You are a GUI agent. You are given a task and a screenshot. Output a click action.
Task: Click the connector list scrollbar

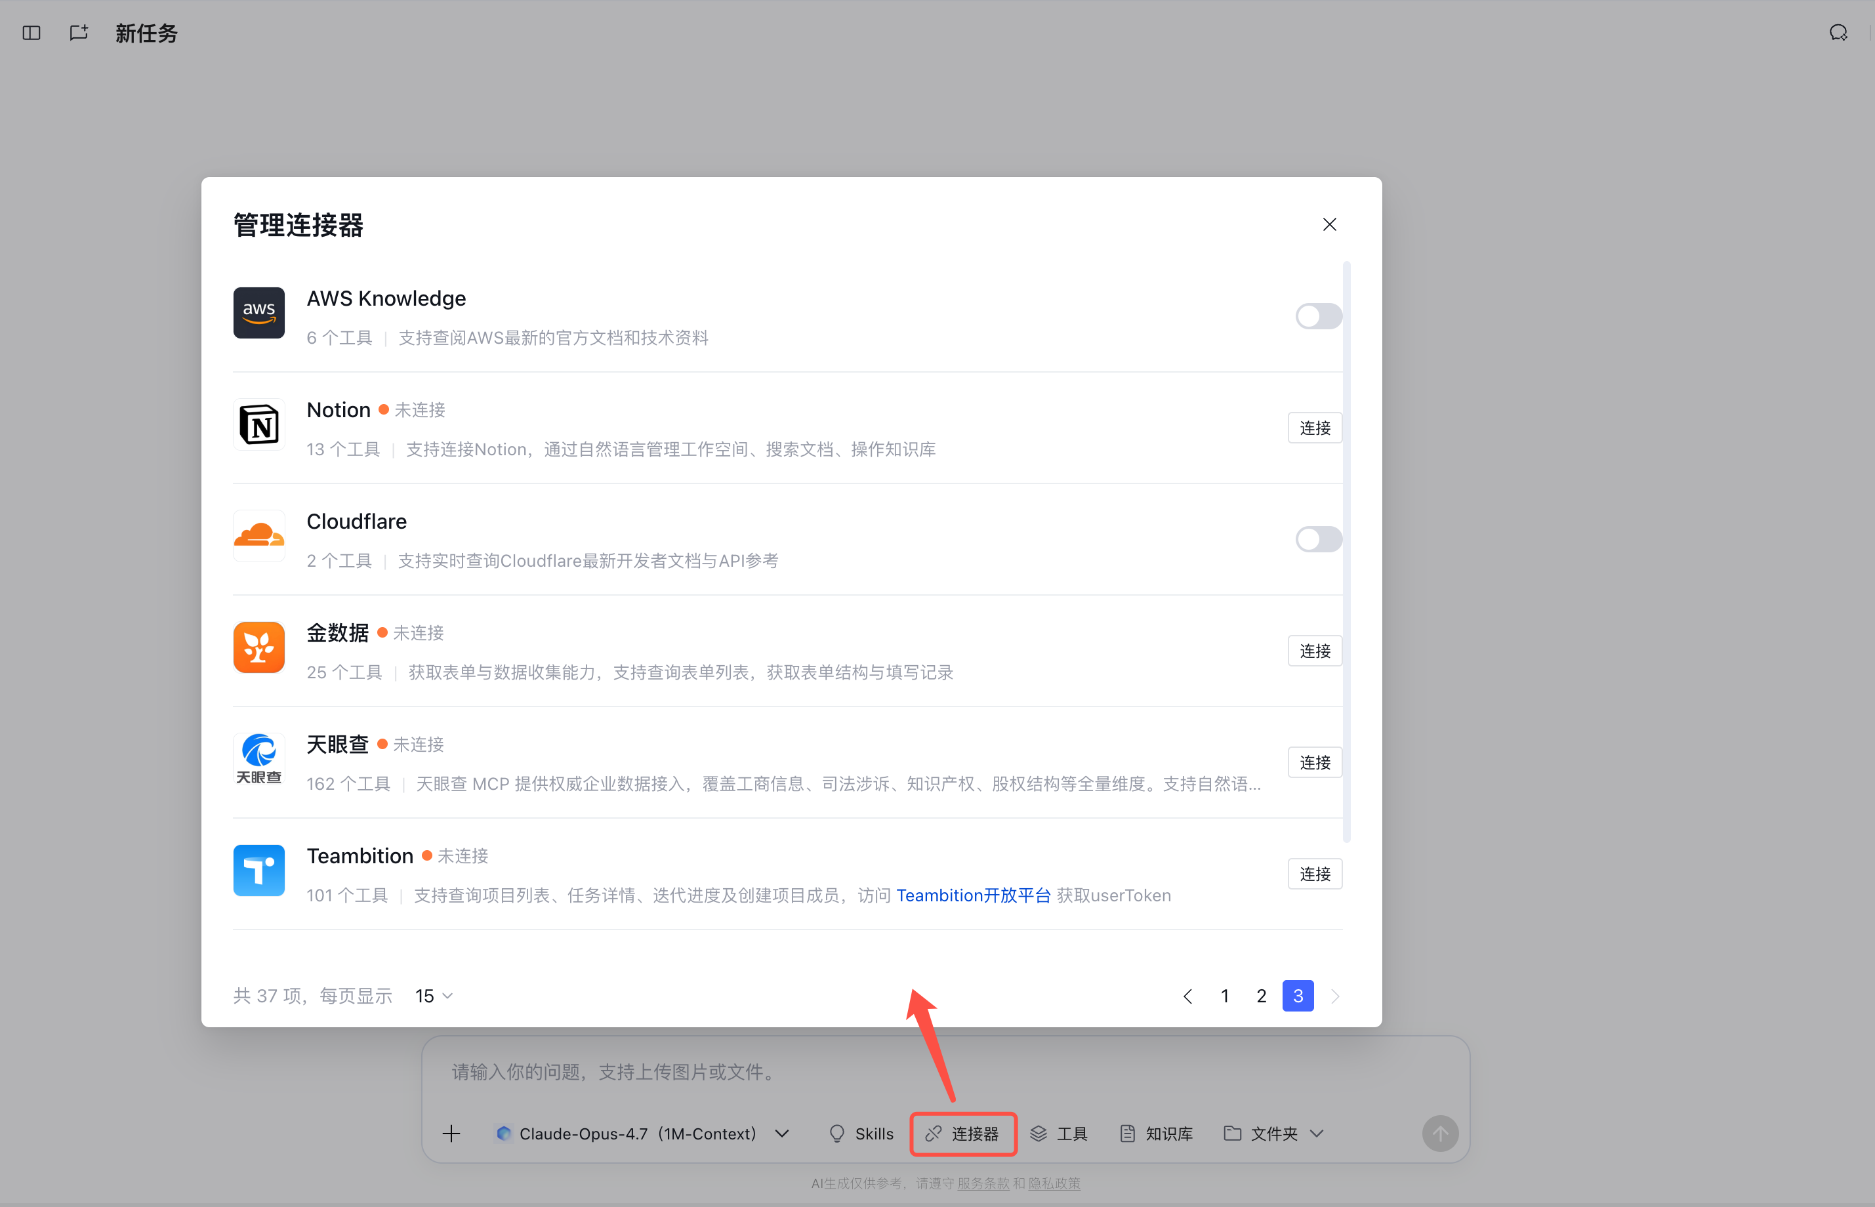[1347, 552]
